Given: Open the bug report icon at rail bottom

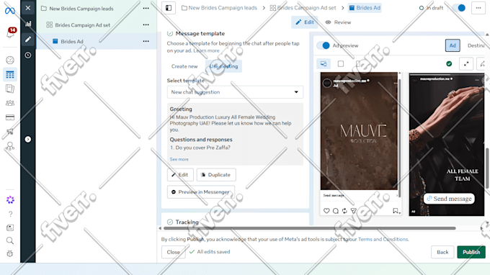Looking at the screenshot, I should 10,254.
